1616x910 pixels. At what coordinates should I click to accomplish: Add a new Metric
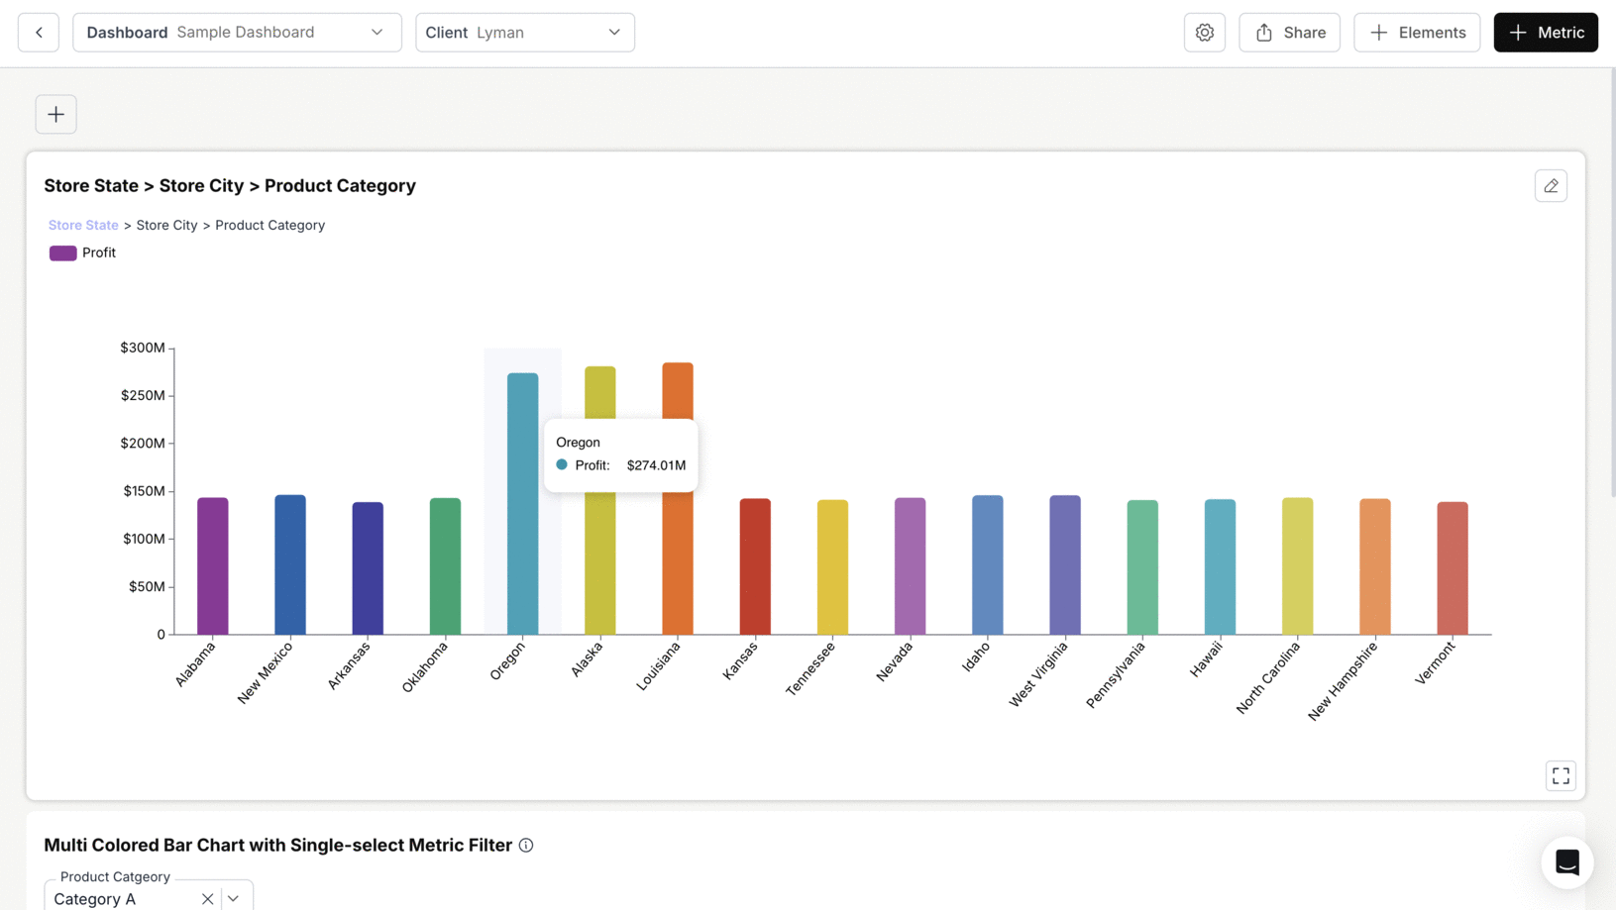[1545, 32]
